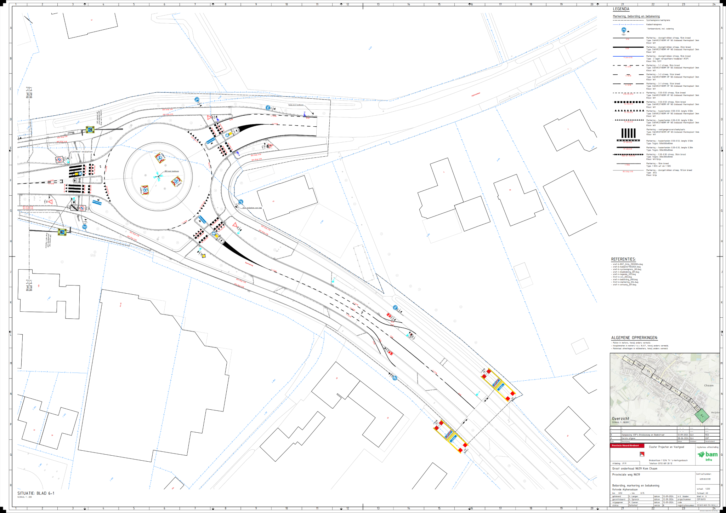
Task: Select the zebra crossing symbol in legend
Action: click(628, 133)
